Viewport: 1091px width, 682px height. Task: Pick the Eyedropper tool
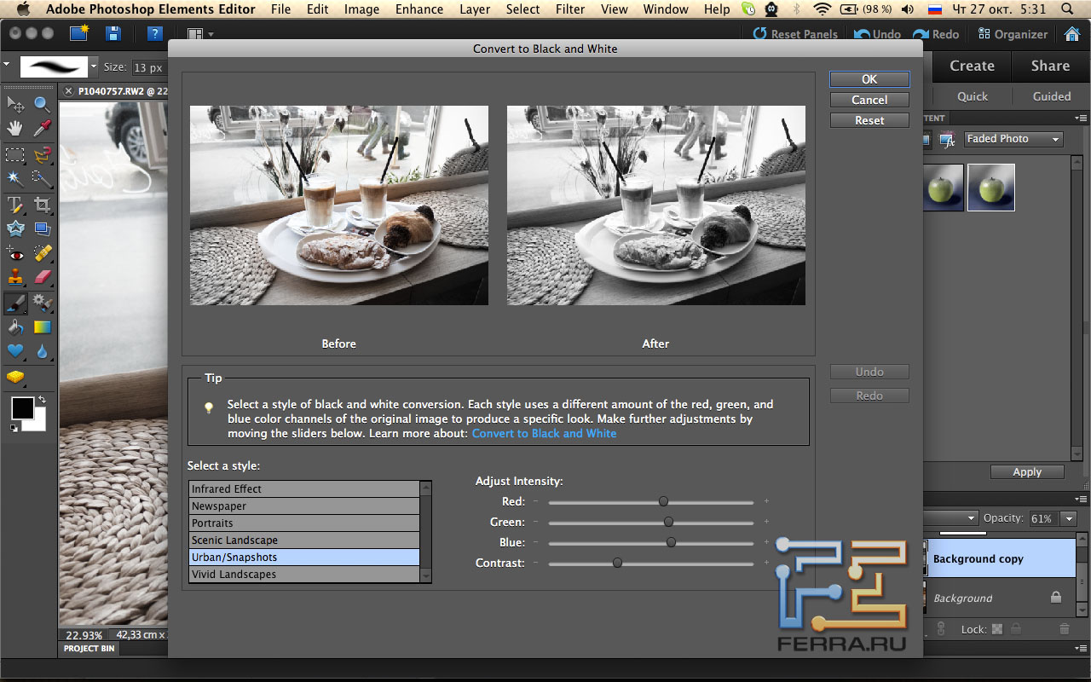[42, 129]
